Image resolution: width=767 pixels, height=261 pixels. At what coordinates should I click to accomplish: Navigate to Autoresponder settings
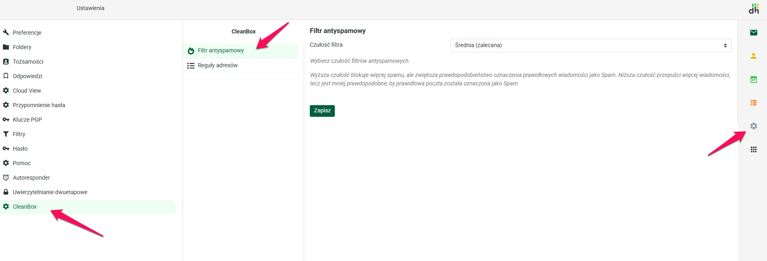[32, 178]
